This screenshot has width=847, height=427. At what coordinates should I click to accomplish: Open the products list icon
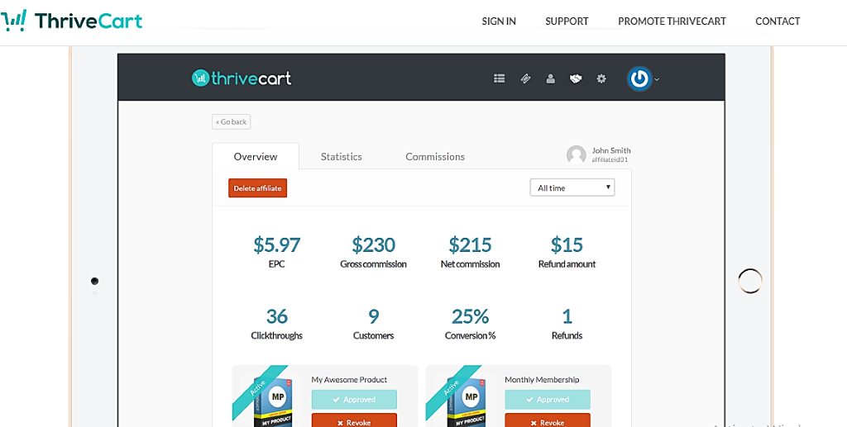499,78
